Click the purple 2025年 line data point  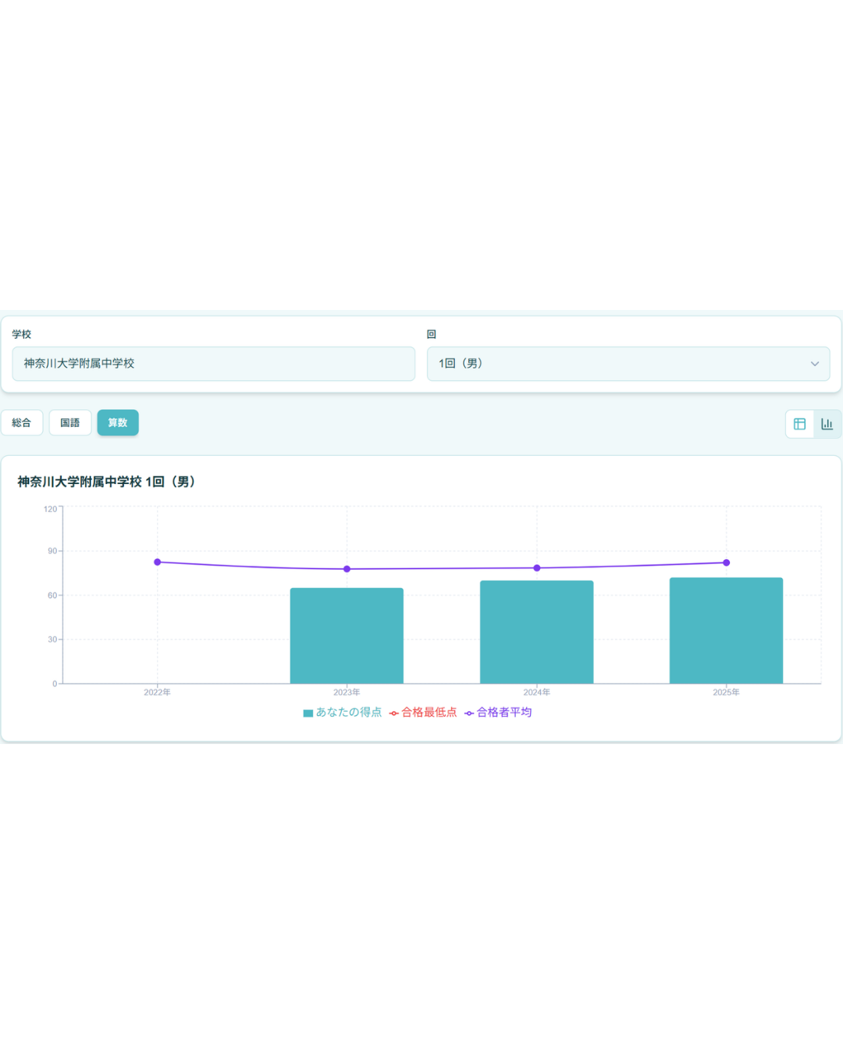pos(726,563)
